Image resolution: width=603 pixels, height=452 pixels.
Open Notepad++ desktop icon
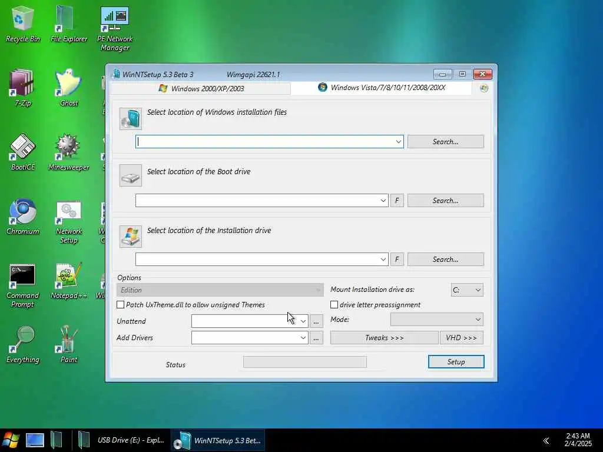(69, 281)
